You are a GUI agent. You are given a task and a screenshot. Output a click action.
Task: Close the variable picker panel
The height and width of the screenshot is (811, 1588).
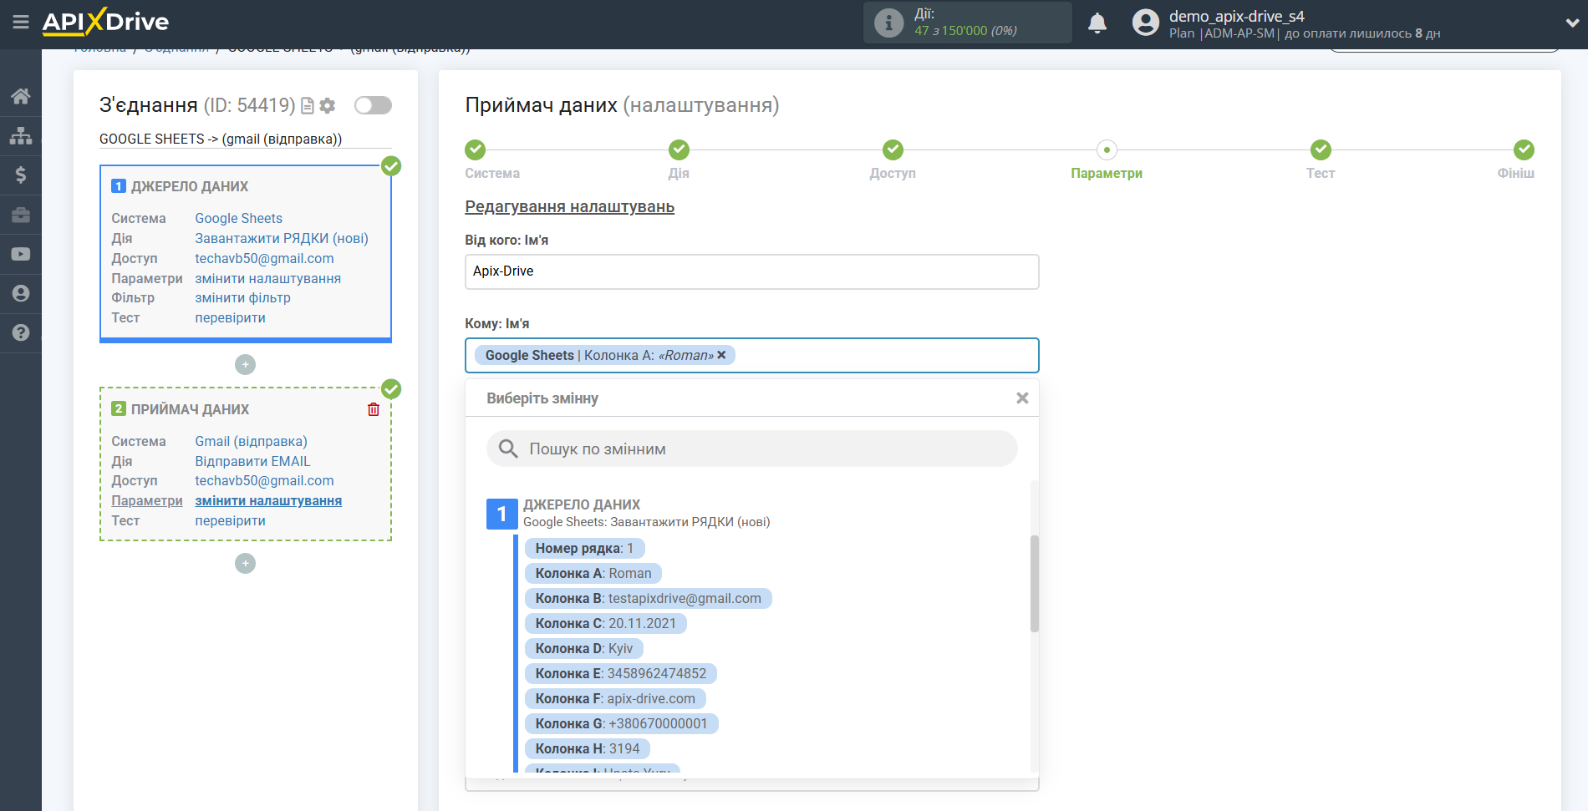click(1021, 398)
